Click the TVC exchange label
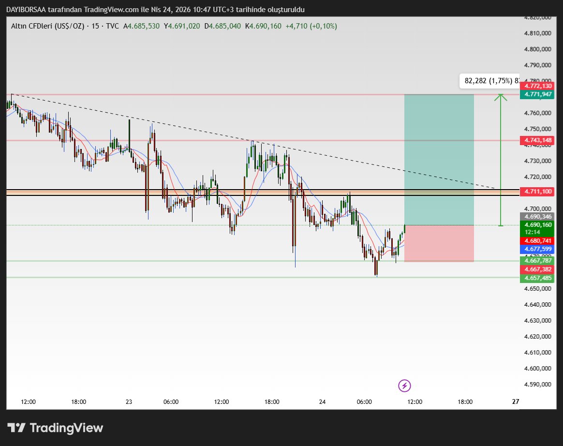 tap(112, 26)
